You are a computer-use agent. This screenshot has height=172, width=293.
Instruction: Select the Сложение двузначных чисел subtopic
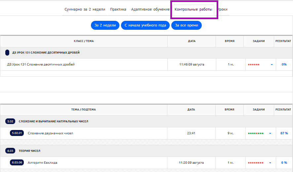point(50,133)
